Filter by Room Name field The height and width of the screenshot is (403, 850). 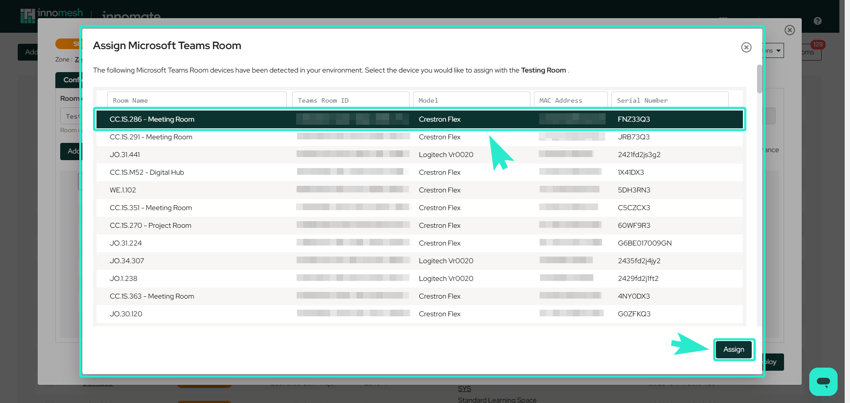tap(197, 100)
